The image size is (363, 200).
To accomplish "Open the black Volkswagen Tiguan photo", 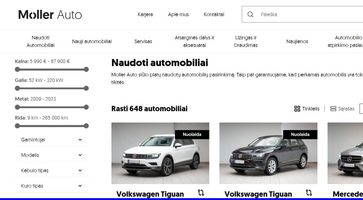I will coord(268,153).
